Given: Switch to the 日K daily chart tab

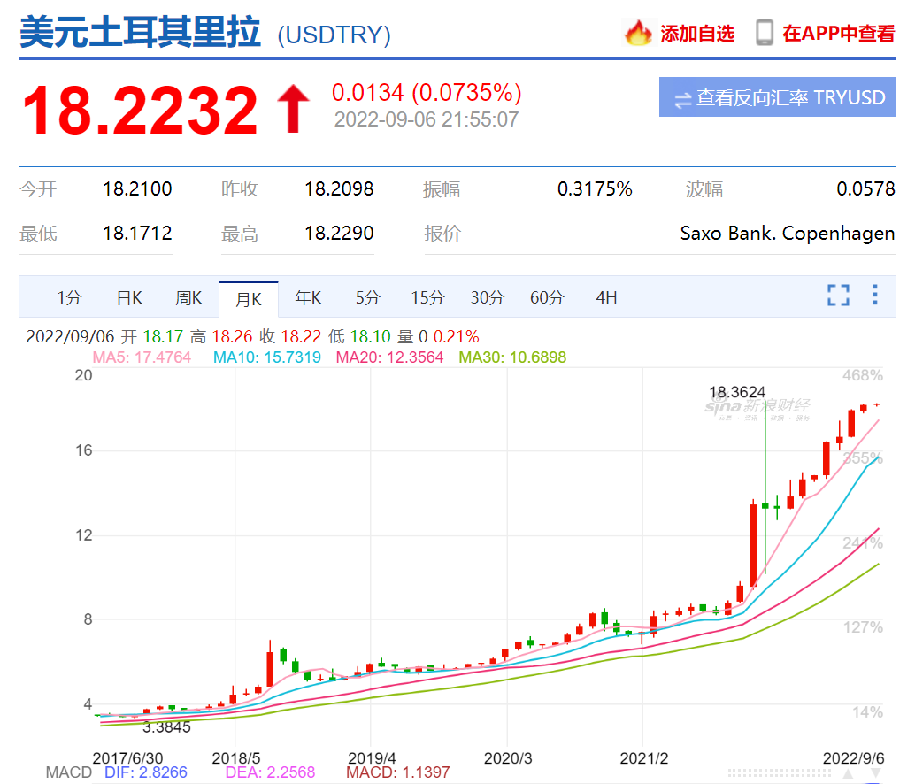Looking at the screenshot, I should (x=127, y=298).
